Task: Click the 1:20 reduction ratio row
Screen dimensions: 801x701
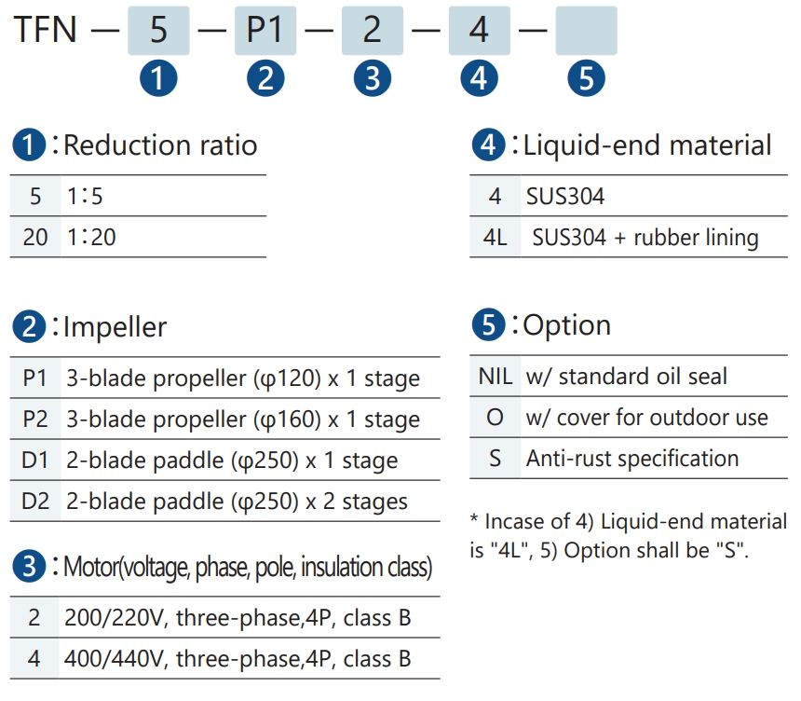Action: (x=138, y=237)
